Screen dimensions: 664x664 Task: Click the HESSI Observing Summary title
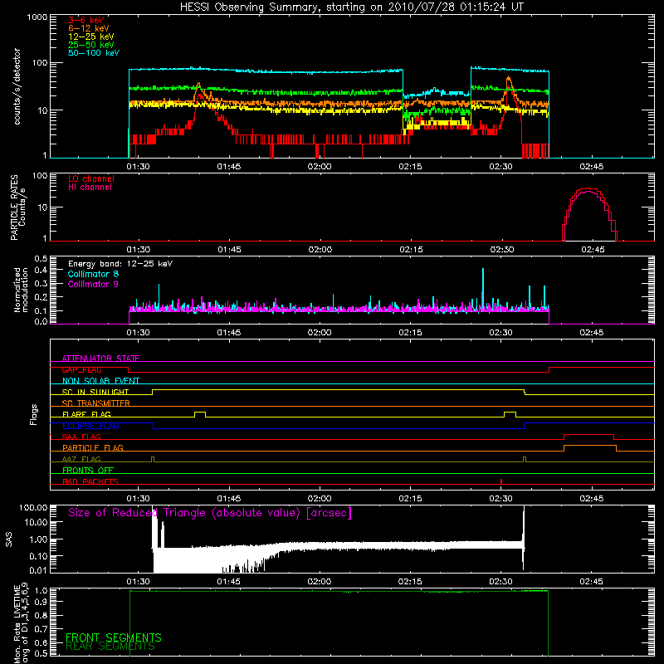(x=352, y=7)
